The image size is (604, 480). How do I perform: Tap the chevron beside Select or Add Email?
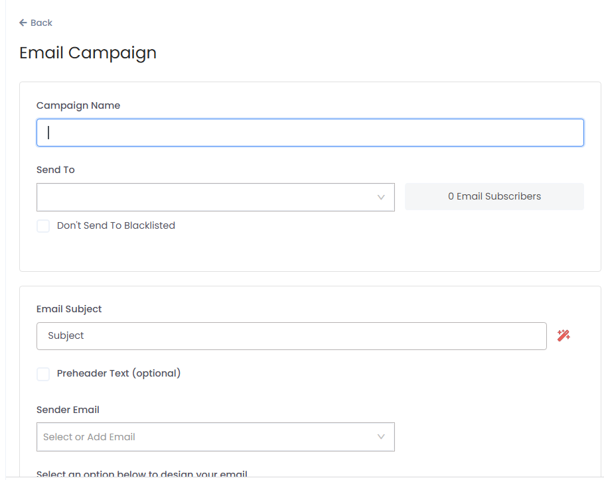point(381,436)
